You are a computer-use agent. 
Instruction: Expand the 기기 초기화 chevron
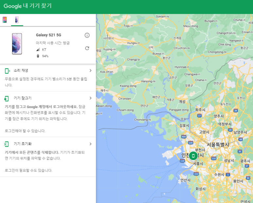pyautogui.click(x=91, y=144)
